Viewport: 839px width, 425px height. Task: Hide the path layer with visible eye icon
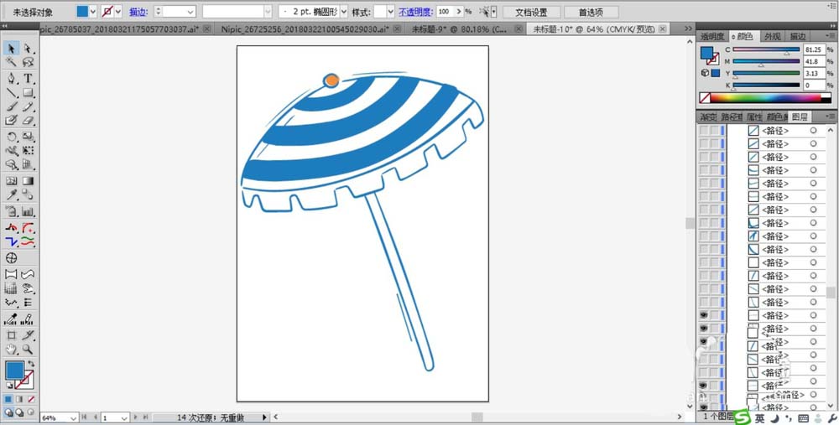[704, 315]
